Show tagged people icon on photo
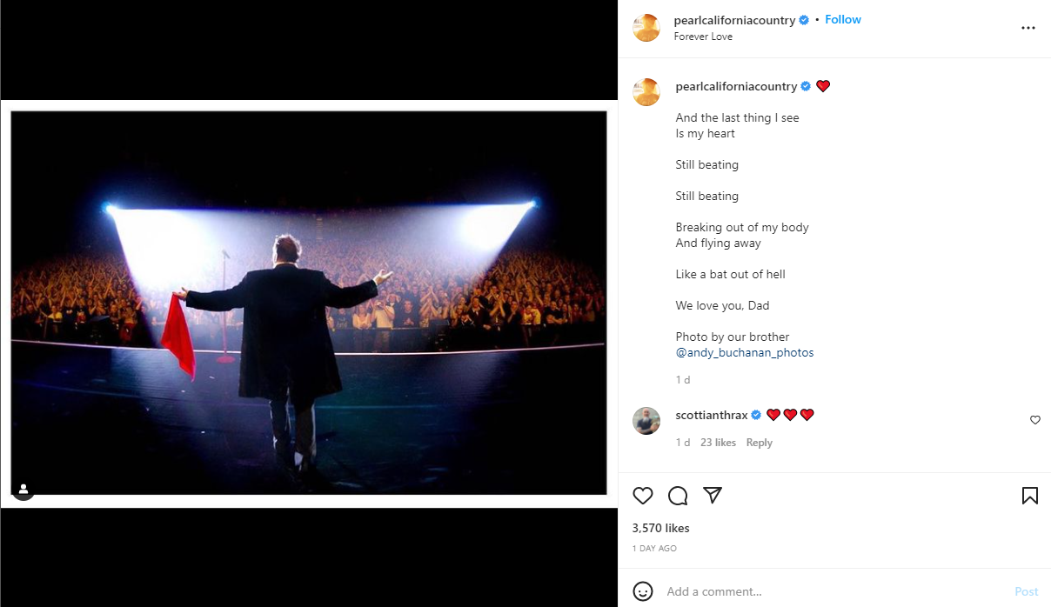The width and height of the screenshot is (1051, 607). 23,490
